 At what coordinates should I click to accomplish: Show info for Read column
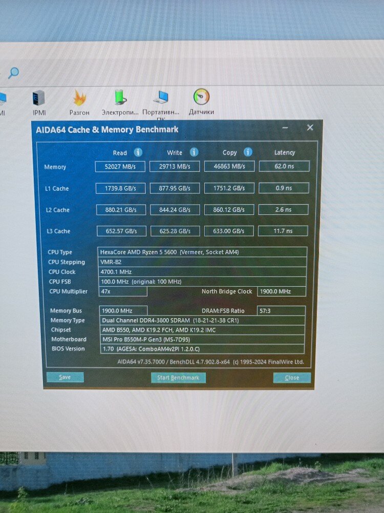pos(138,152)
